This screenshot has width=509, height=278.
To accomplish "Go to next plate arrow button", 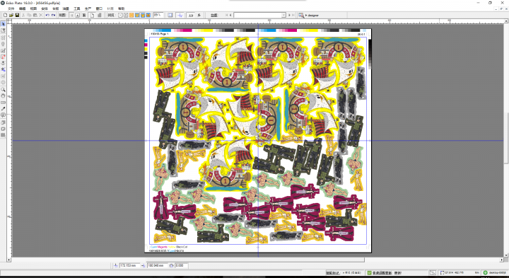I will click(289, 15).
